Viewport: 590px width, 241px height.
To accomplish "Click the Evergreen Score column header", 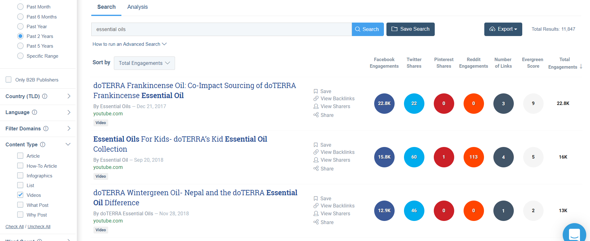I will point(533,63).
